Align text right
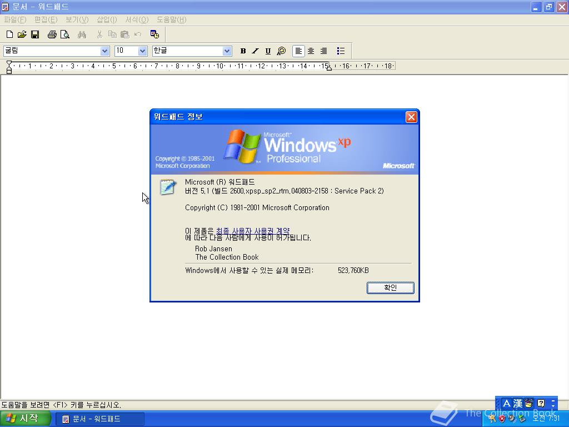This screenshot has width=569, height=427. coord(324,51)
